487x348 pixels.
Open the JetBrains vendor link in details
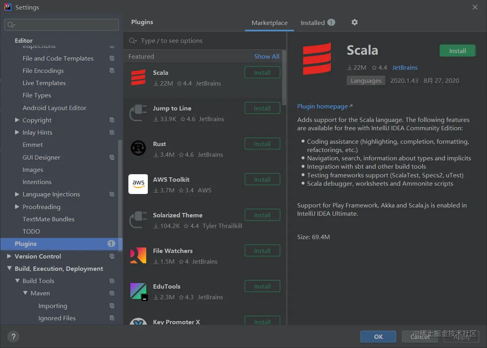tap(405, 68)
